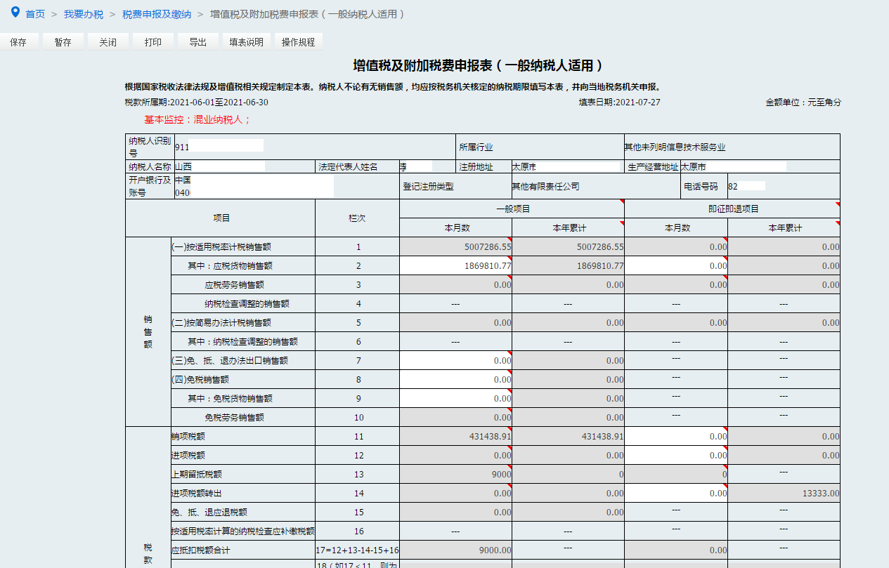Image resolution: width=889 pixels, height=568 pixels.
Task: Select 应抵扣税额合计 本月数 value 9000.00
Action: coord(455,550)
